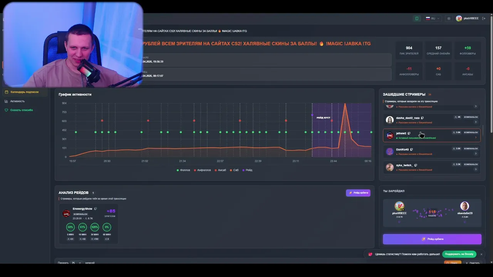Click the -0 Ансабы stat card
Screen dimensions: 493x277
(x=468, y=72)
